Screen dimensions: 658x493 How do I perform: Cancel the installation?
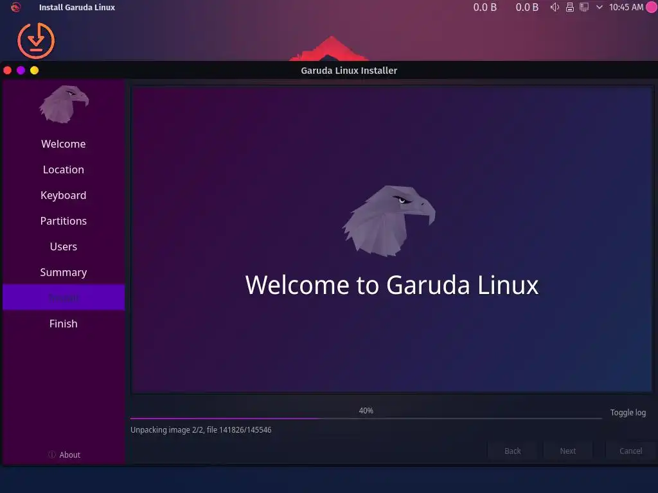[x=631, y=451]
